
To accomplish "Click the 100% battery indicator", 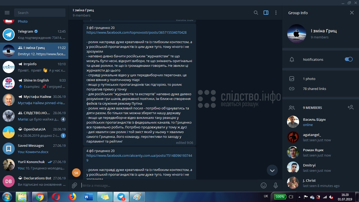I will [280, 196].
